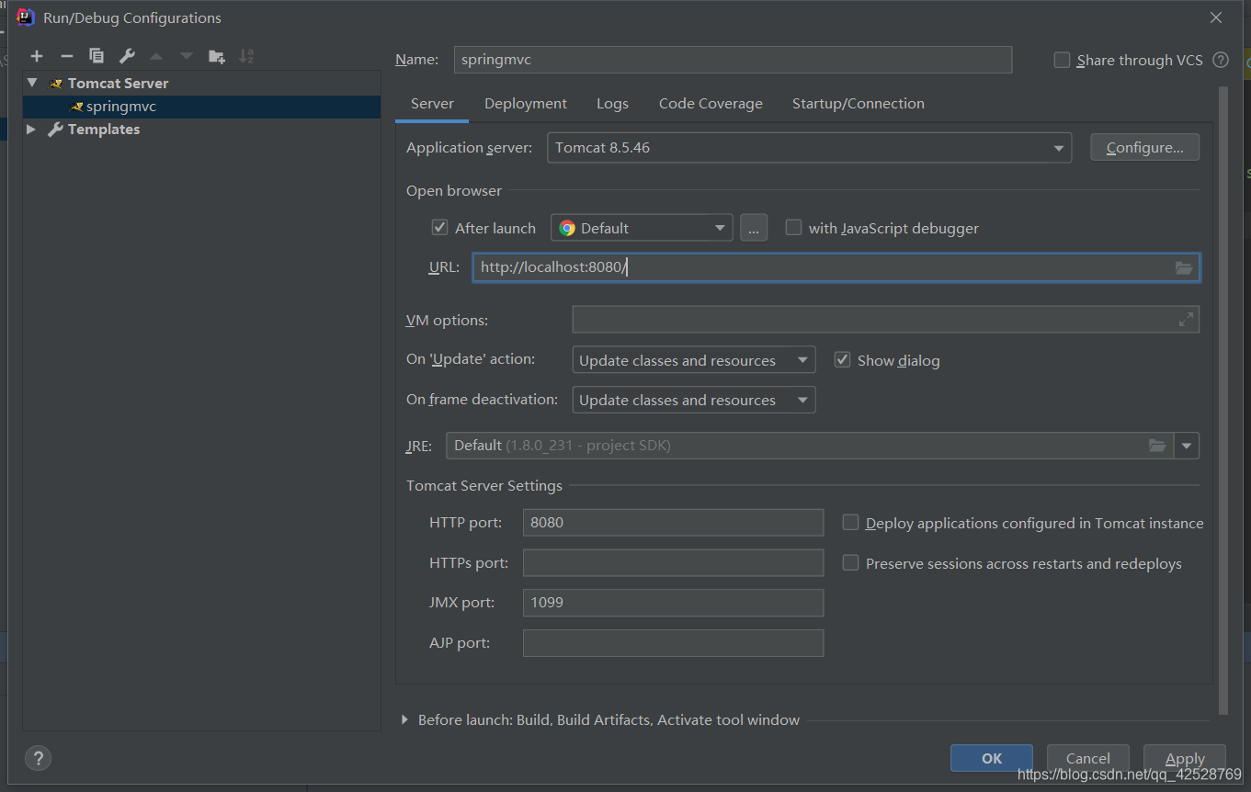Click the vertical scrollbar of the settings panel
This screenshot has width=1251, height=792.
click(1223, 401)
